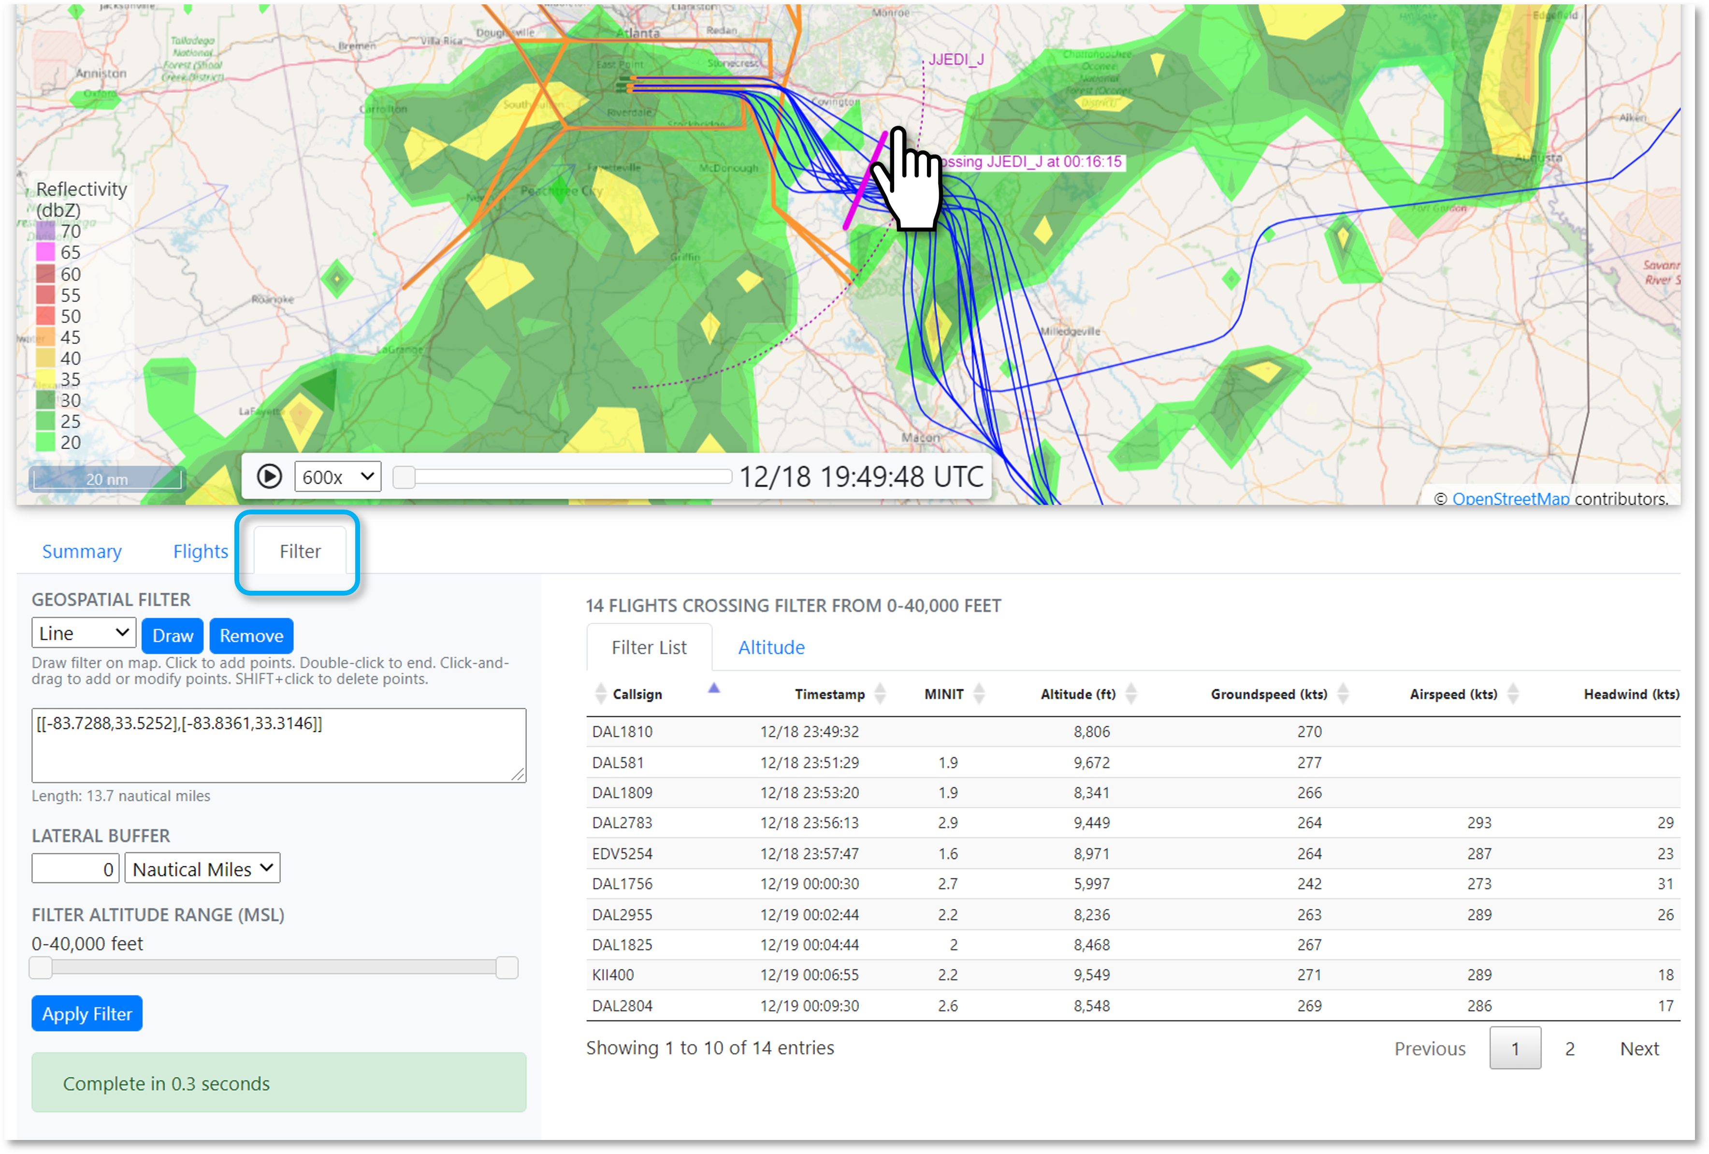Sort table by Airspeed column arrows
The image size is (1709, 1154).
coord(1513,694)
